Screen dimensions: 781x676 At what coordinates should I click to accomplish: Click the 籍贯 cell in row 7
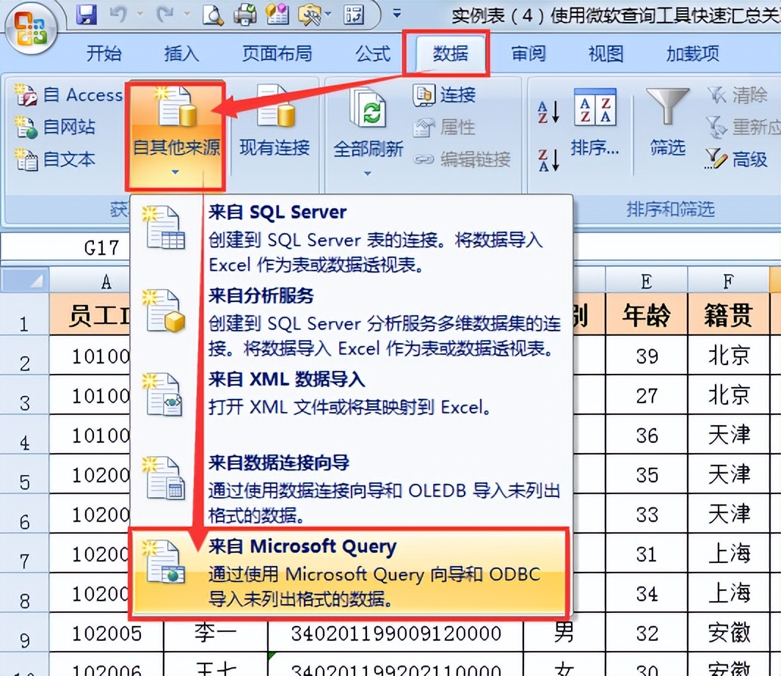pyautogui.click(x=728, y=553)
